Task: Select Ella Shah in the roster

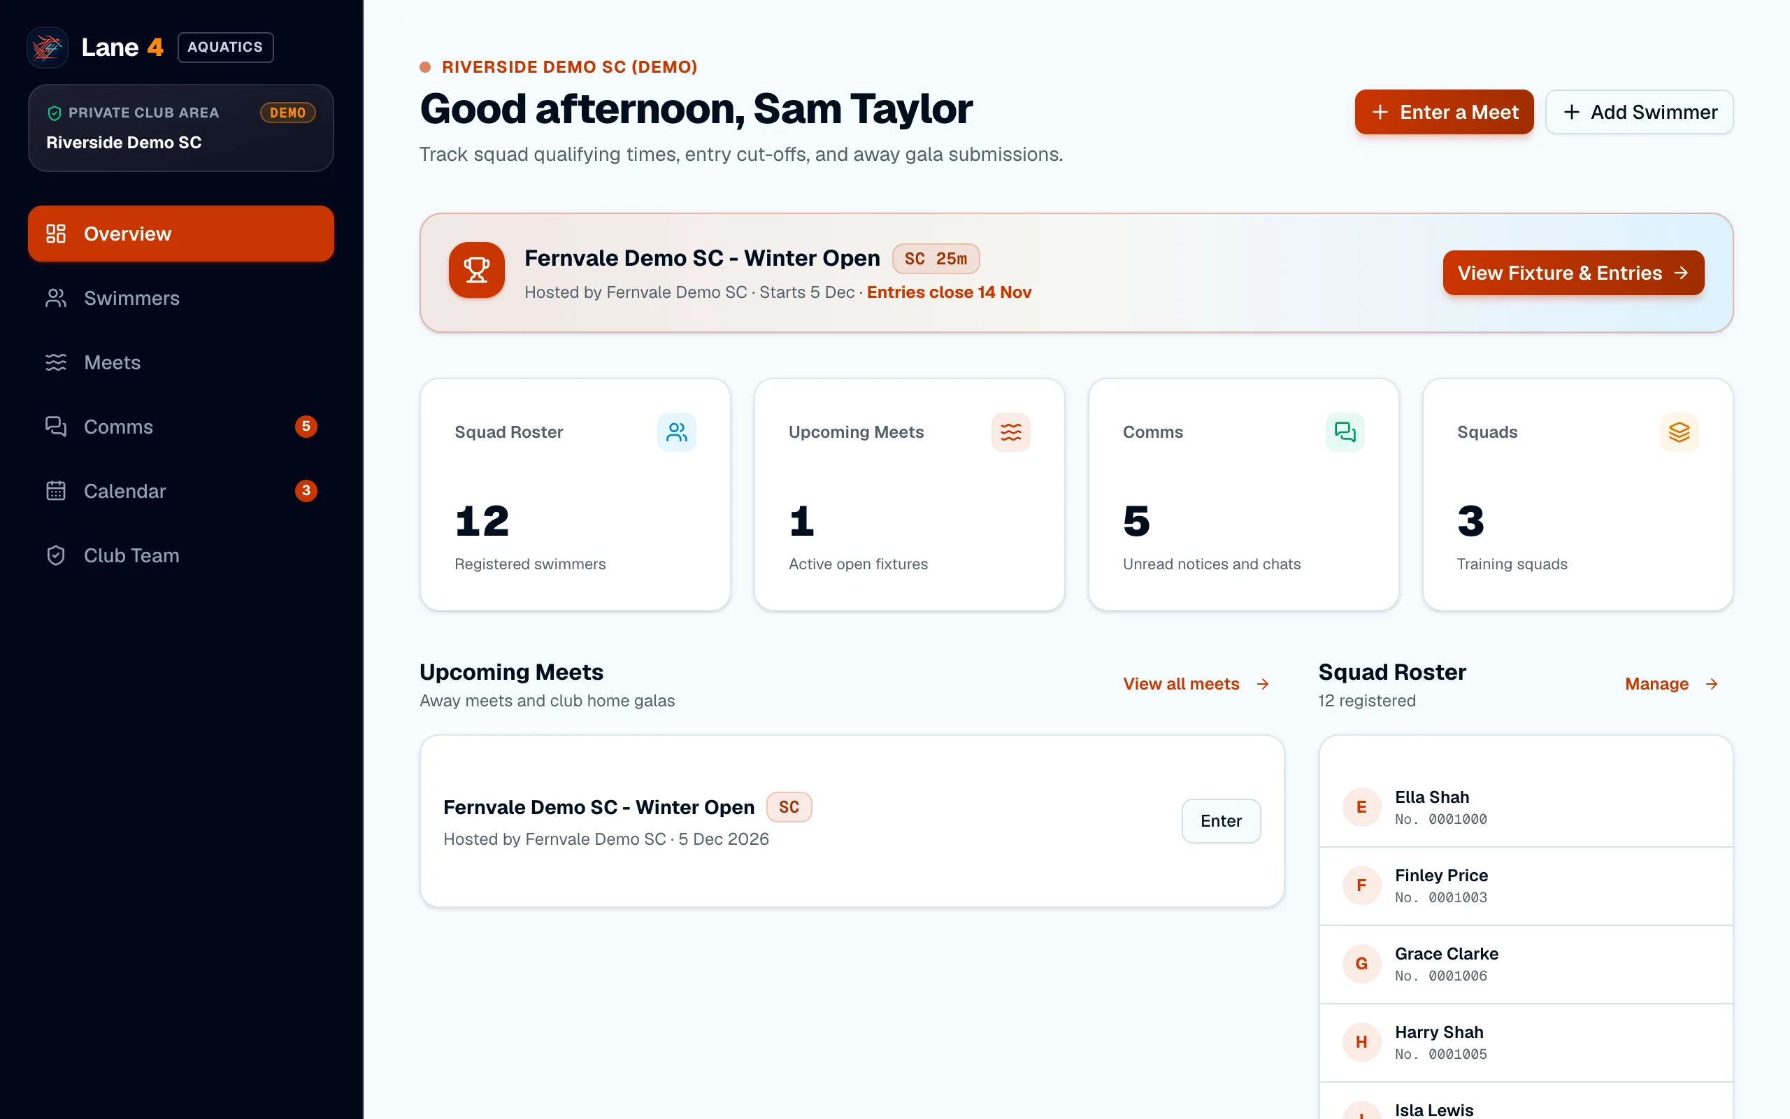Action: coord(1526,807)
